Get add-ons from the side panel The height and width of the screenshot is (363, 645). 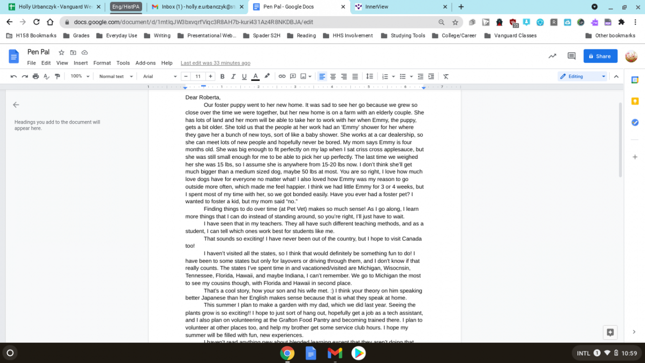click(x=635, y=157)
